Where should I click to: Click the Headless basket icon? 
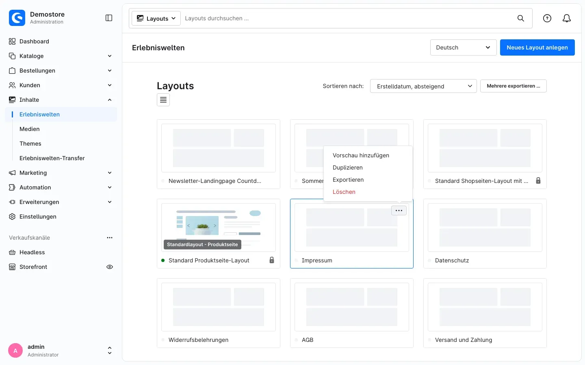tap(12, 252)
